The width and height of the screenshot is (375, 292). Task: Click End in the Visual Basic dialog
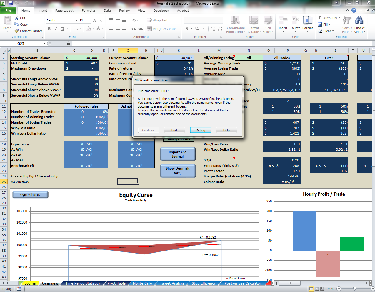click(174, 130)
